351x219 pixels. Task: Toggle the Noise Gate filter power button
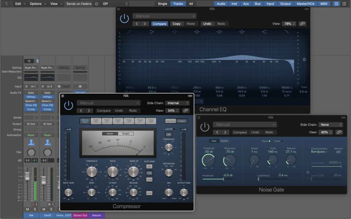(x=308, y=172)
